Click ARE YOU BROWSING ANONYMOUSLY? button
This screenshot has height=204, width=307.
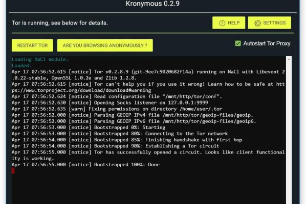[104, 45]
